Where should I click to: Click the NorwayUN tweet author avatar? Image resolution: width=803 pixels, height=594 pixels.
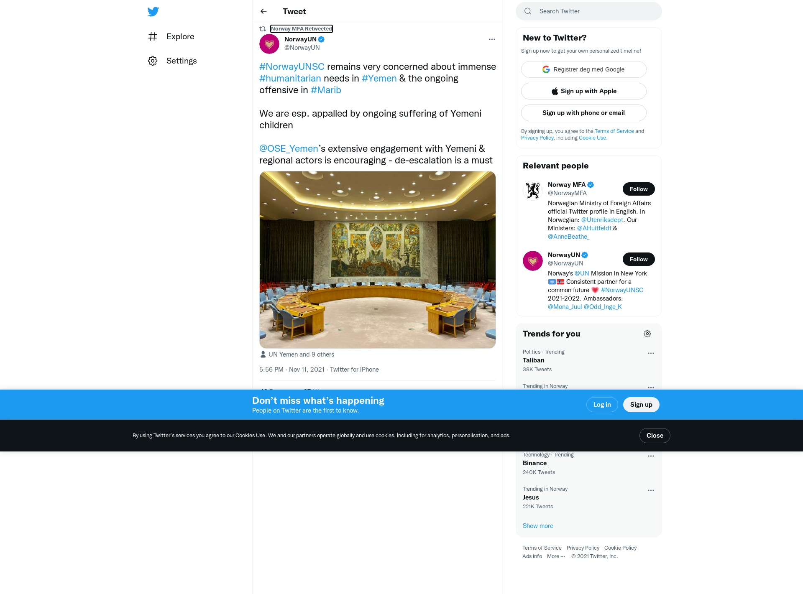click(x=269, y=44)
